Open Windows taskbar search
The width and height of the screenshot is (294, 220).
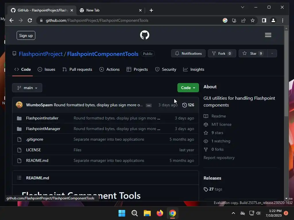pyautogui.click(x=134, y=213)
